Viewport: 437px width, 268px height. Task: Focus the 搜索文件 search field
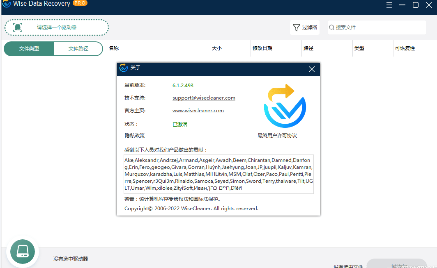377,27
